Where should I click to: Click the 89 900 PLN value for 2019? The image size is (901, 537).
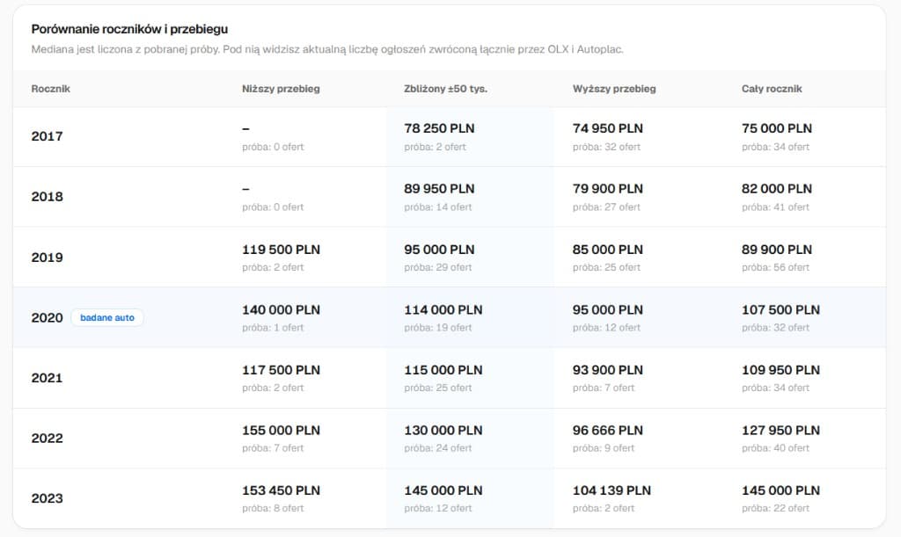click(776, 250)
